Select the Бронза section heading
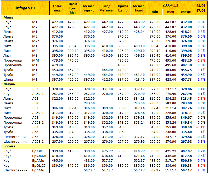The height and width of the screenshot is (174, 209). click(x=9, y=146)
